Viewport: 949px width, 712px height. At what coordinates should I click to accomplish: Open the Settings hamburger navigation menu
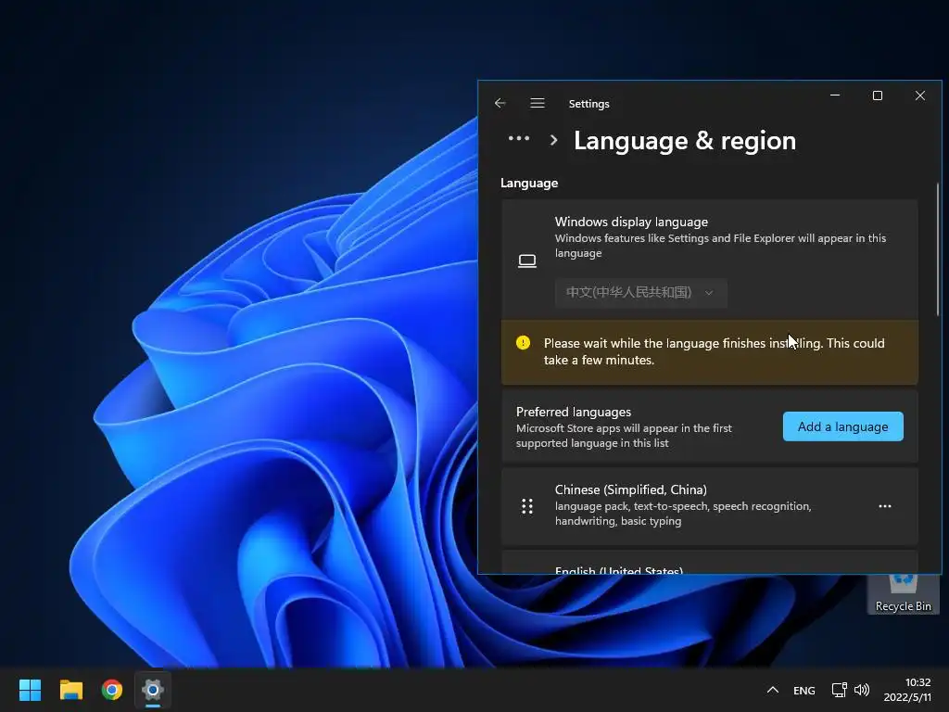[538, 103]
